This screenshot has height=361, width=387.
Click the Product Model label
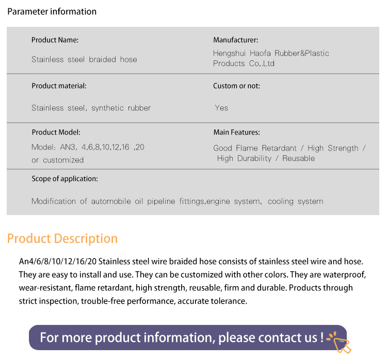tap(56, 132)
